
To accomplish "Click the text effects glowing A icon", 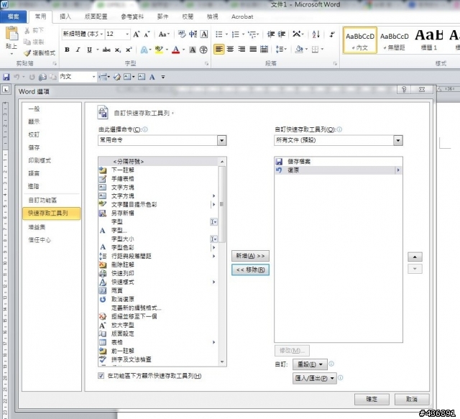I will point(144,50).
